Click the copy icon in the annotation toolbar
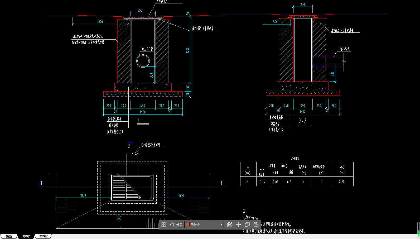Viewport: 420px width, 239px height. [x=247, y=224]
